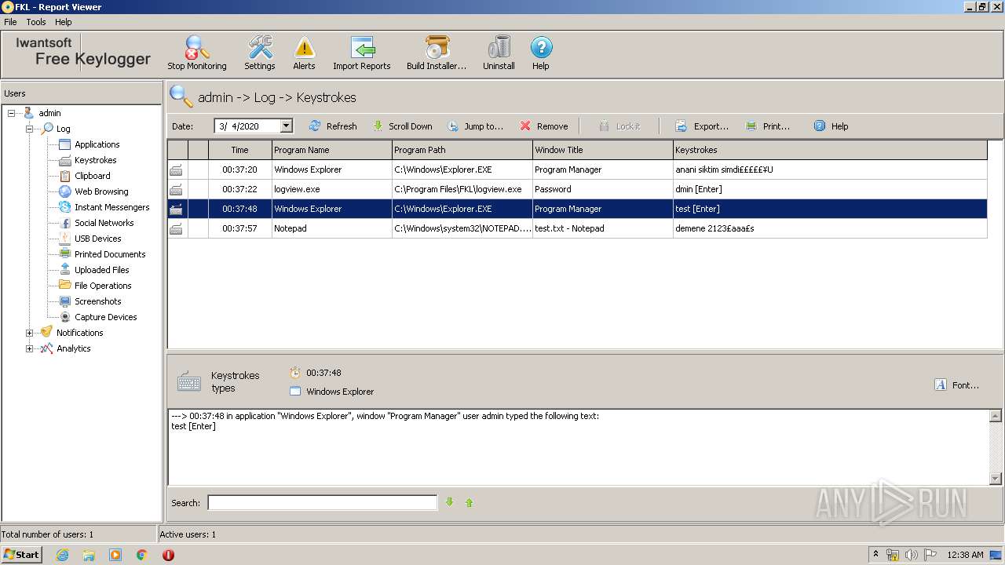
Task: Click the date field value 3/4/2020
Action: coord(239,126)
